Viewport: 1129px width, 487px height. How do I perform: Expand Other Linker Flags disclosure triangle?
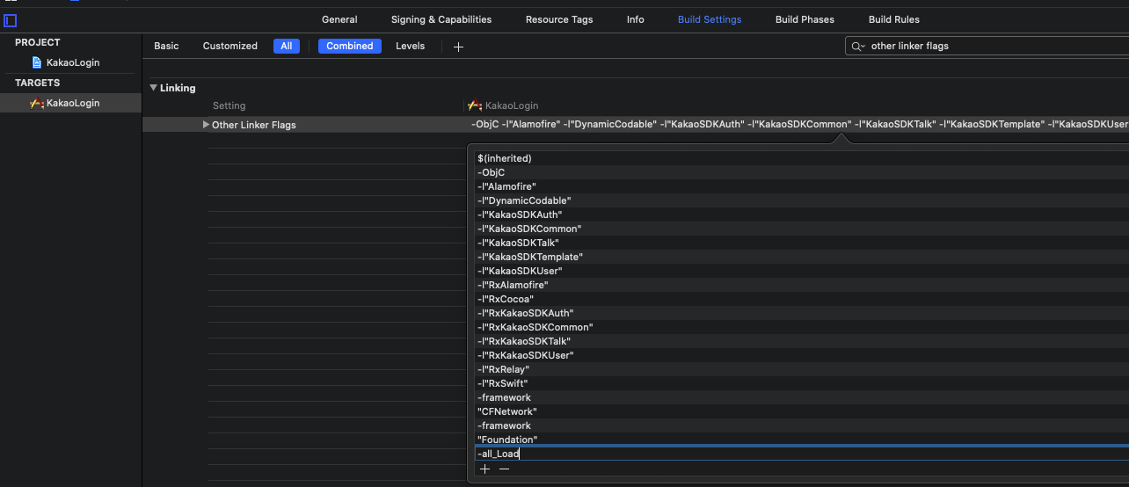[206, 125]
